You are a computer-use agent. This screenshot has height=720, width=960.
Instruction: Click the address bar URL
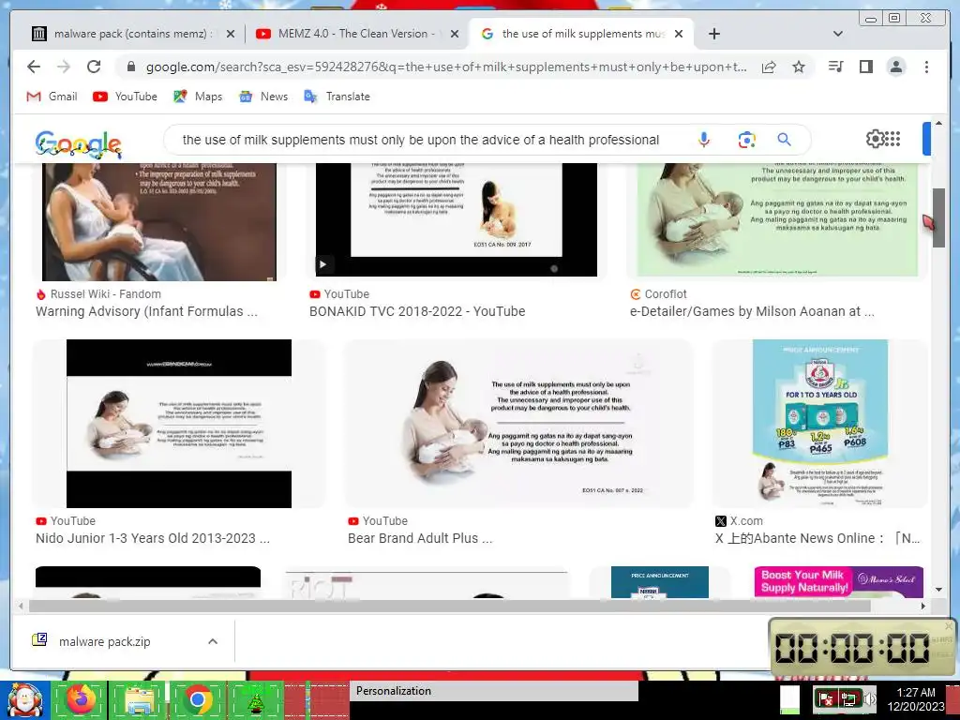[445, 67]
